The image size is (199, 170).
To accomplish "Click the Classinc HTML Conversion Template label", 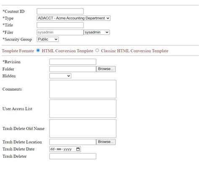I will 135,51.
